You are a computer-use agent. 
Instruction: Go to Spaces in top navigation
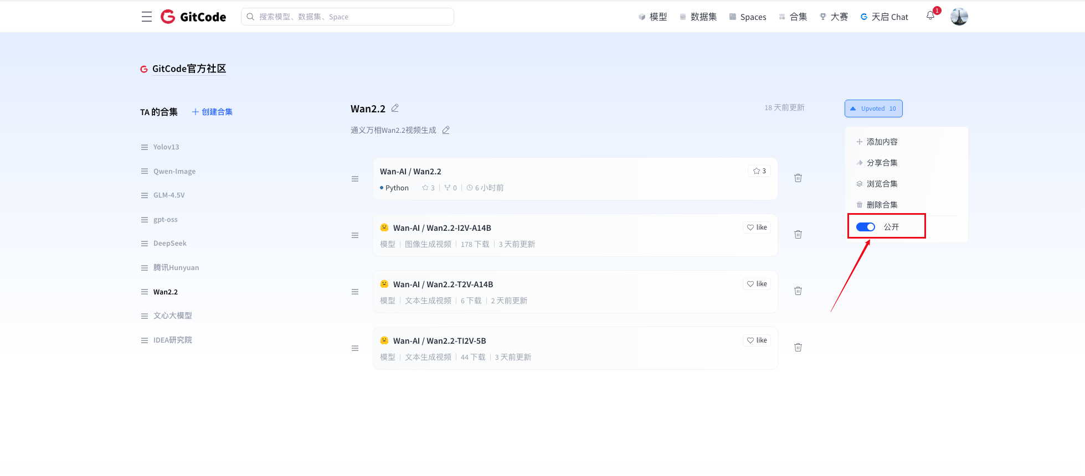tap(748, 17)
